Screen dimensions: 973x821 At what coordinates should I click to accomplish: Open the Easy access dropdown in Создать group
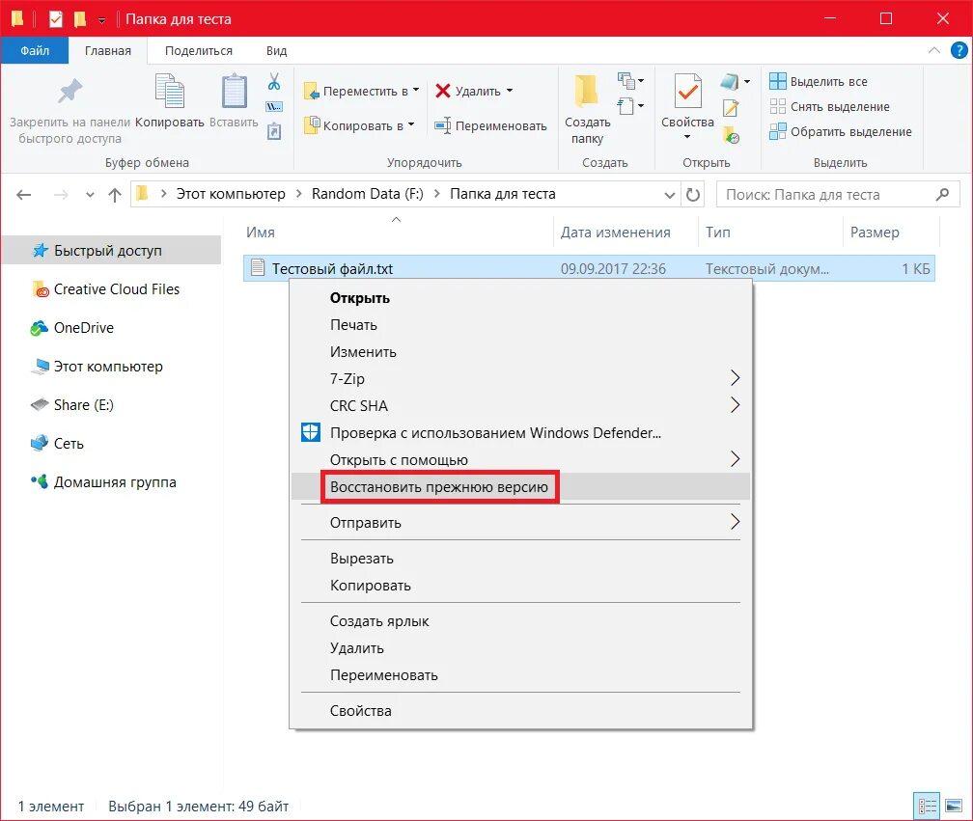(631, 106)
